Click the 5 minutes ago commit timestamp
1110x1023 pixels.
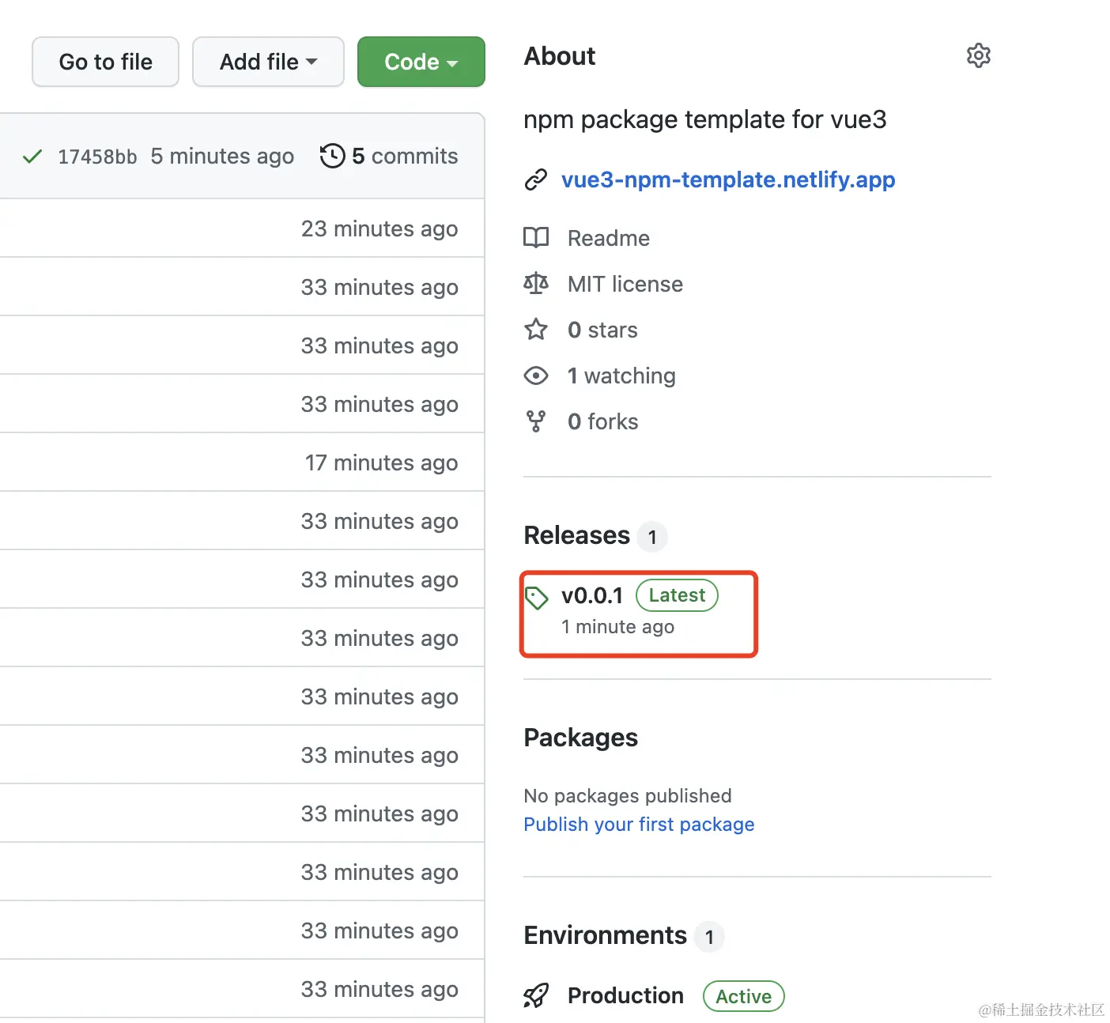[222, 157]
